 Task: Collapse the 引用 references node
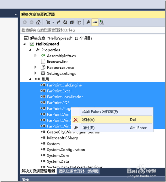(30, 79)
